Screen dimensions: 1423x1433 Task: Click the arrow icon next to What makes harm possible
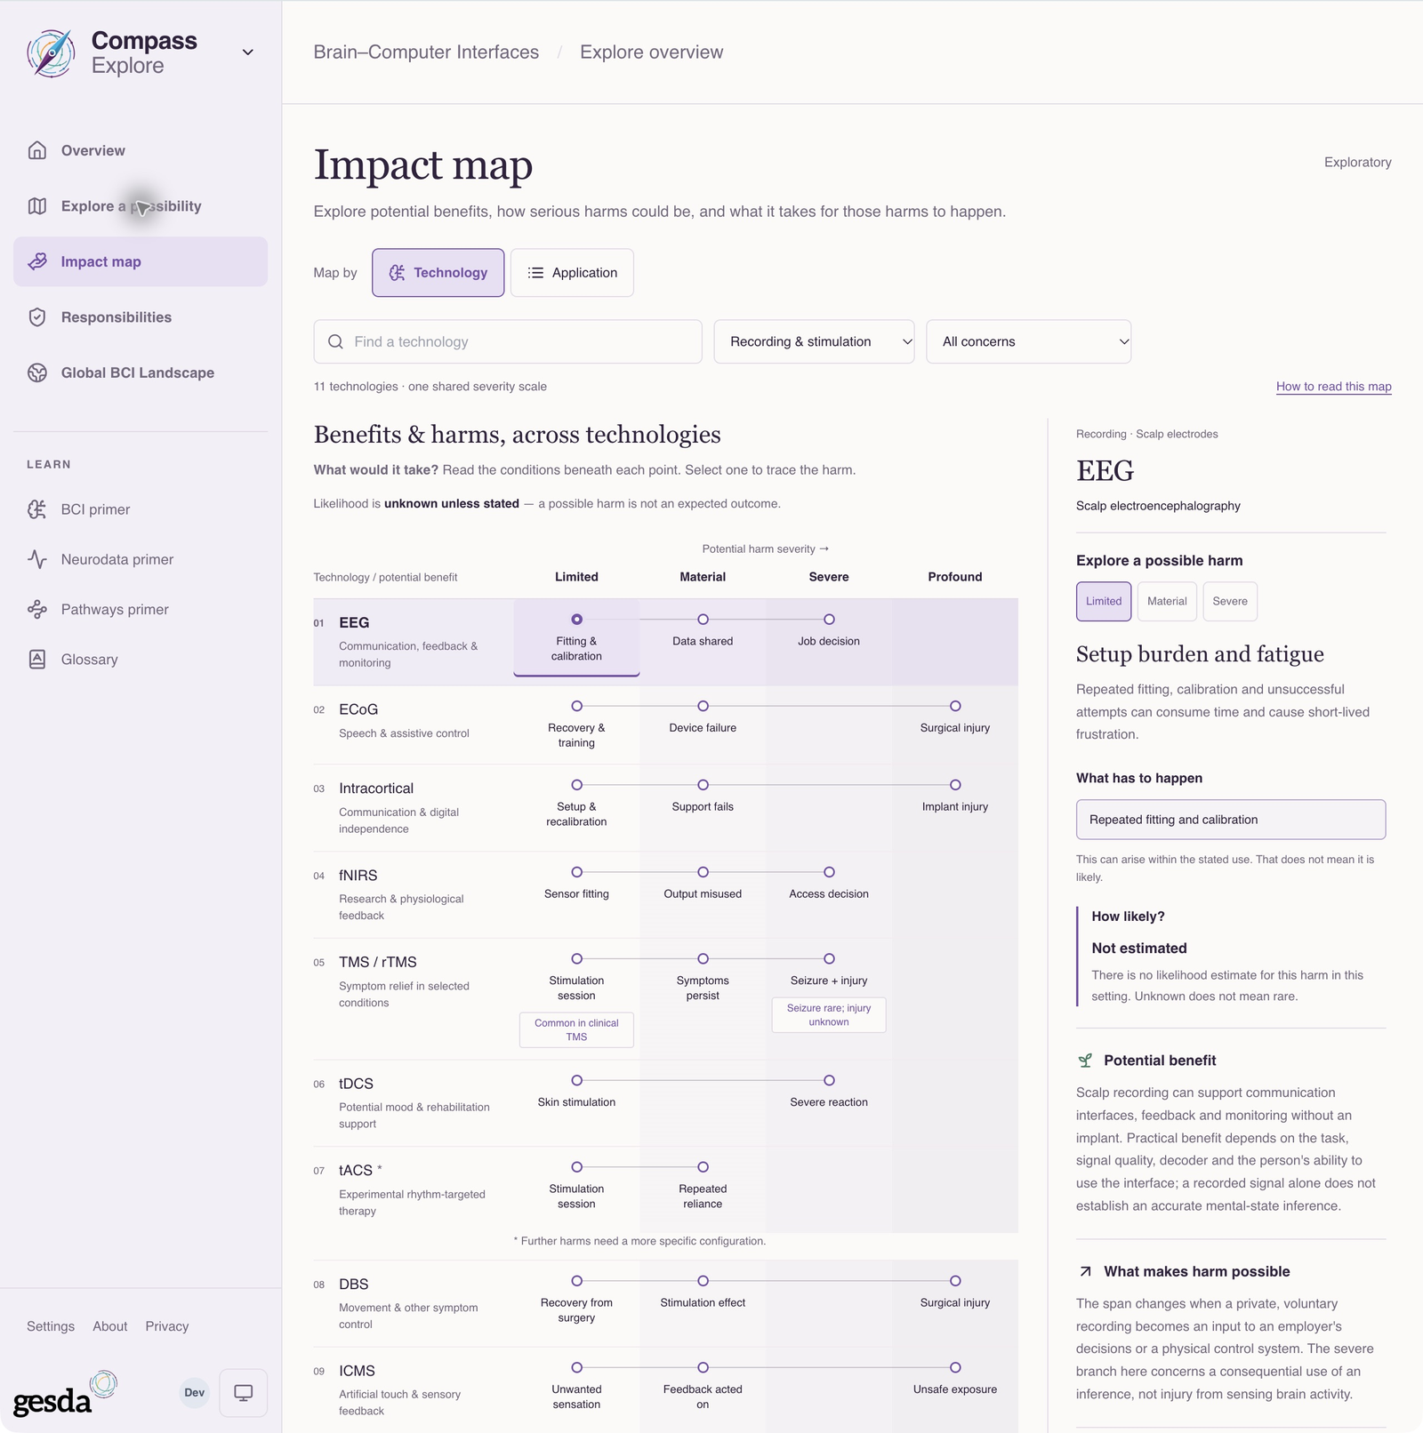[1085, 1272]
